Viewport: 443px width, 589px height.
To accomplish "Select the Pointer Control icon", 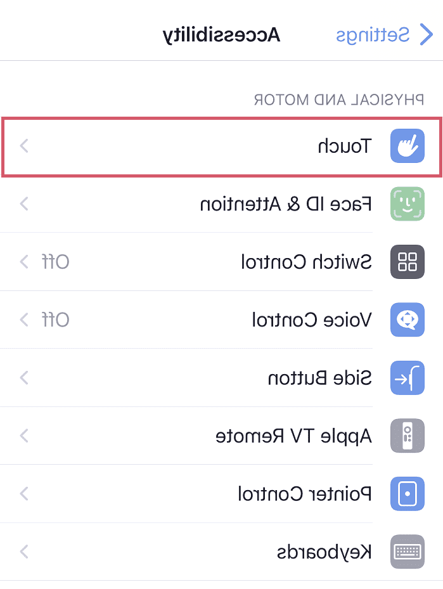I will pyautogui.click(x=408, y=493).
